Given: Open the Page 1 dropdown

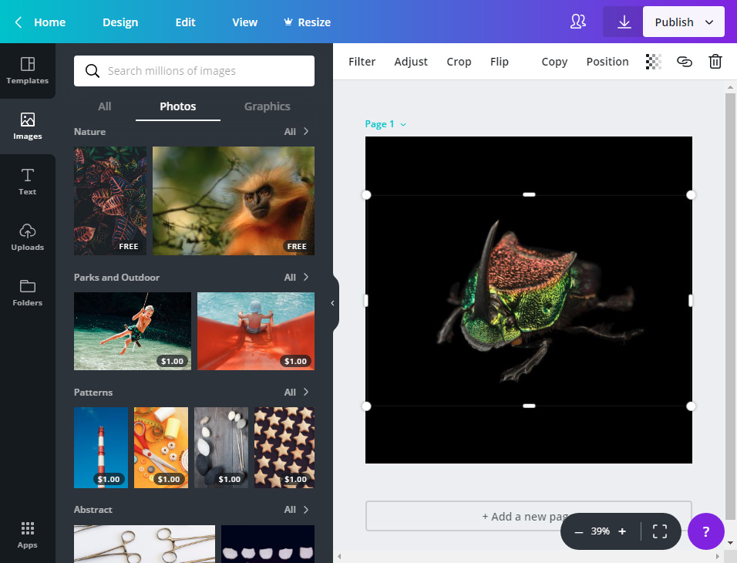Looking at the screenshot, I should click(x=385, y=123).
